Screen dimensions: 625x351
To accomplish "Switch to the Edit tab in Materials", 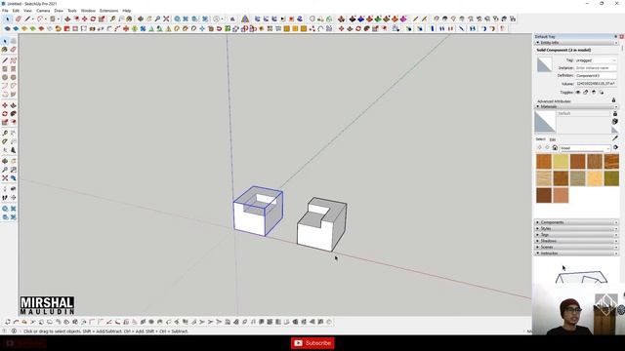I will pos(553,139).
